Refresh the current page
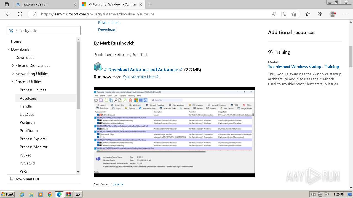353x198 pixels. (20, 14)
